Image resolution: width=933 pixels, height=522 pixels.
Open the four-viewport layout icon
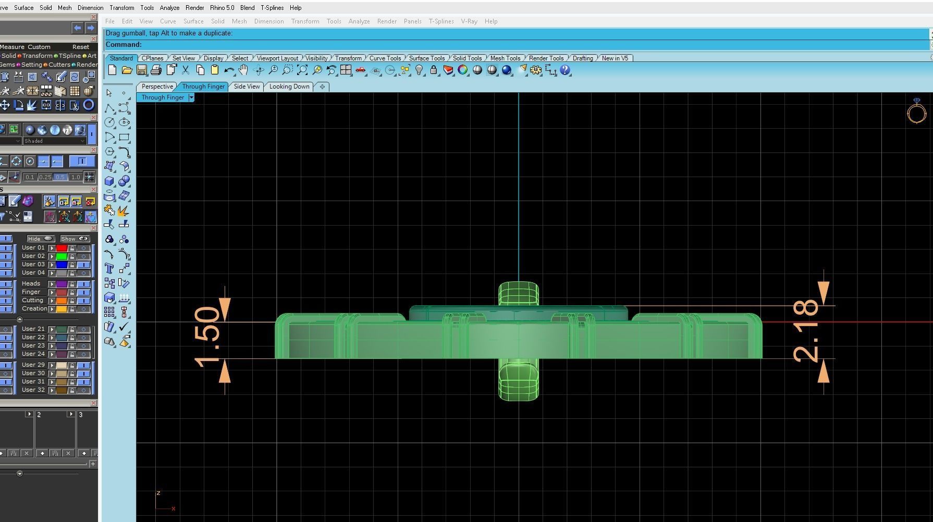346,70
